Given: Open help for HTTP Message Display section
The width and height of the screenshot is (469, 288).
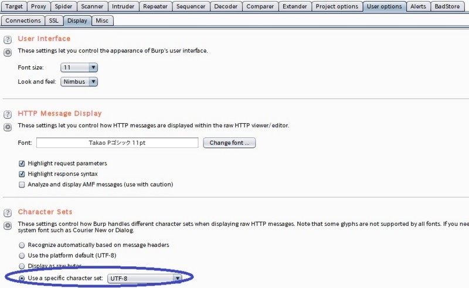Looking at the screenshot, I should pos(8,114).
